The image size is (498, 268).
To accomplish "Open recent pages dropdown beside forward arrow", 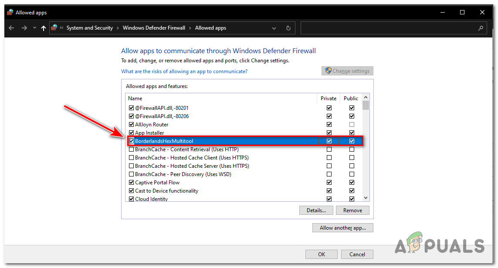I will (34, 27).
